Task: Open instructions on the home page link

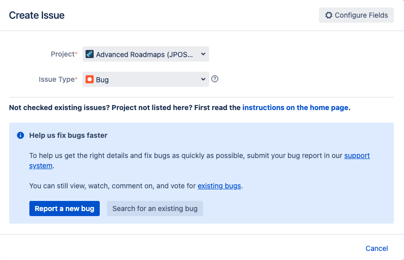Action: tap(295, 108)
